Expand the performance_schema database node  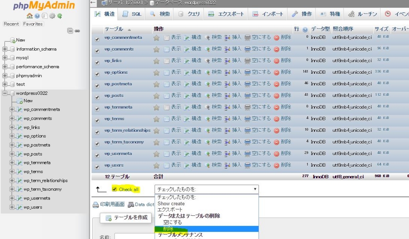click(5, 67)
